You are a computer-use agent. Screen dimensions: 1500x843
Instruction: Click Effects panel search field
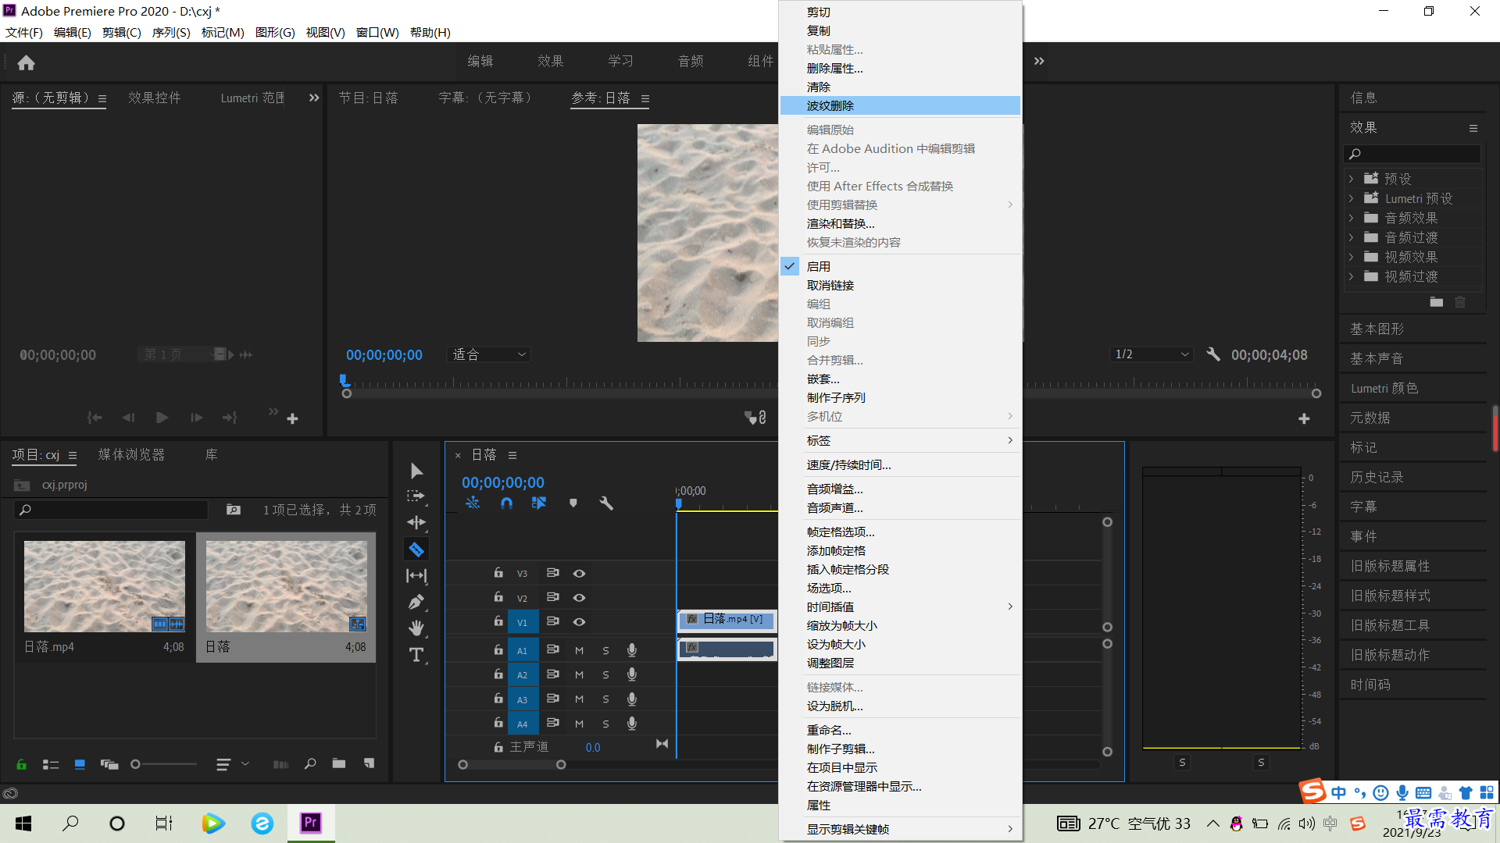(x=1412, y=154)
